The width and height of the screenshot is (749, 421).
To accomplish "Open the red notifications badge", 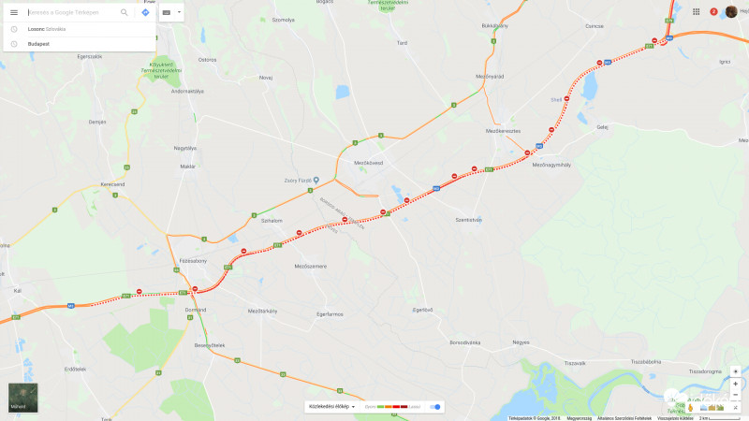I will click(x=713, y=11).
